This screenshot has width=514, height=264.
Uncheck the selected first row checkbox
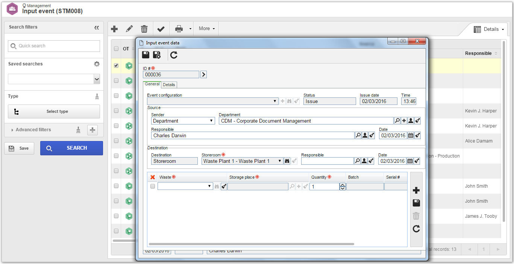point(116,65)
